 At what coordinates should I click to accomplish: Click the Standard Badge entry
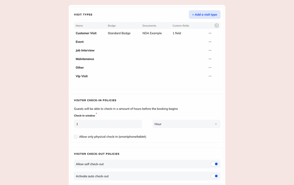click(119, 33)
